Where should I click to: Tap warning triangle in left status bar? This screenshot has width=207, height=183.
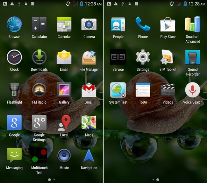(x=12, y=4)
